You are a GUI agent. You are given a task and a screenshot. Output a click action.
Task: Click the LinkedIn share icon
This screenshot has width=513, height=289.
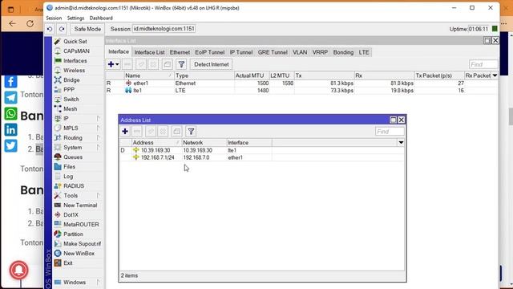click(x=10, y=130)
